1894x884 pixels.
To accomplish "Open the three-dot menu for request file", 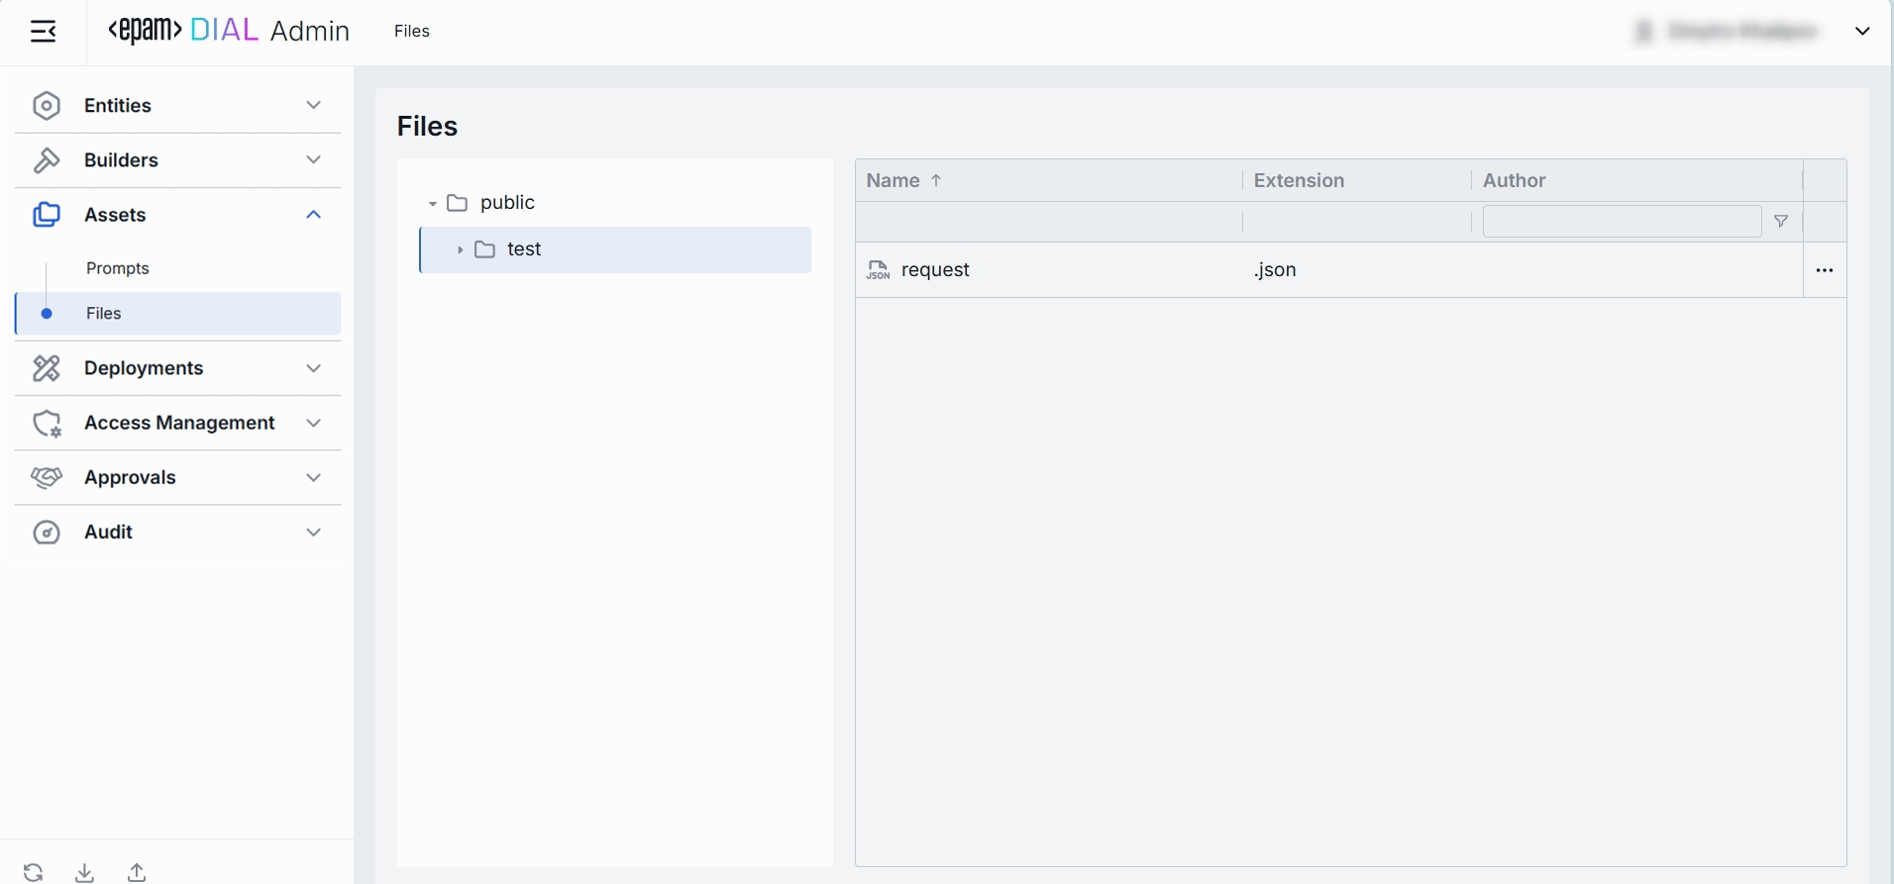I will click(1825, 270).
